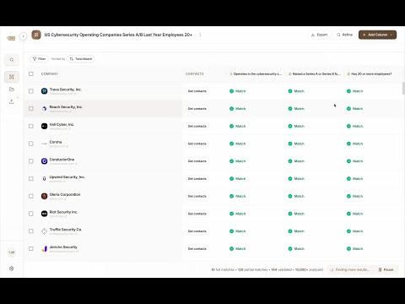Click the brown list icon beside the title

click(x=36, y=35)
